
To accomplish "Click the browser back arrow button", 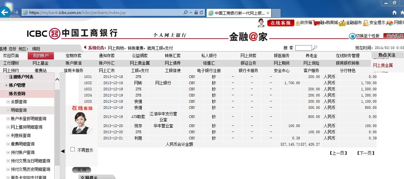I will click(x=5, y=13).
